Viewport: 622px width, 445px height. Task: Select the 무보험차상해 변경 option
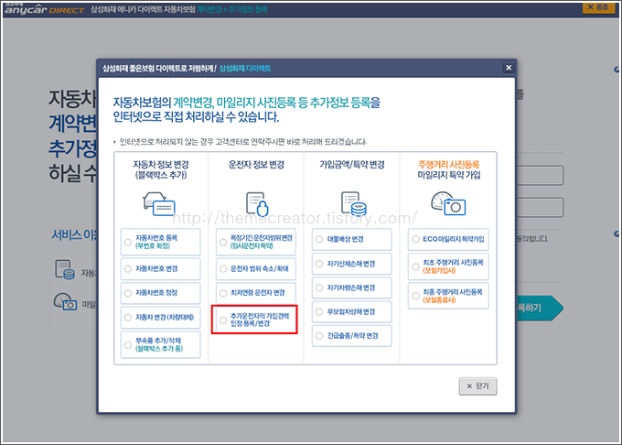point(352,311)
